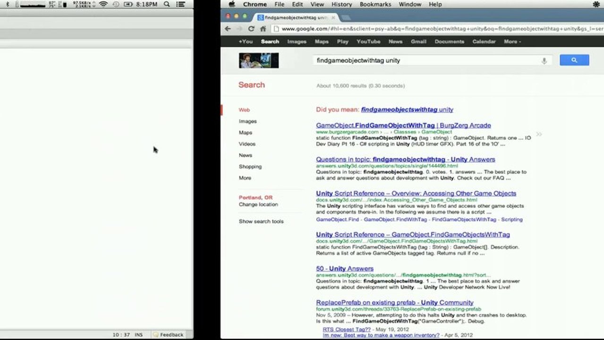Select News in the left search sidebar

click(x=246, y=155)
